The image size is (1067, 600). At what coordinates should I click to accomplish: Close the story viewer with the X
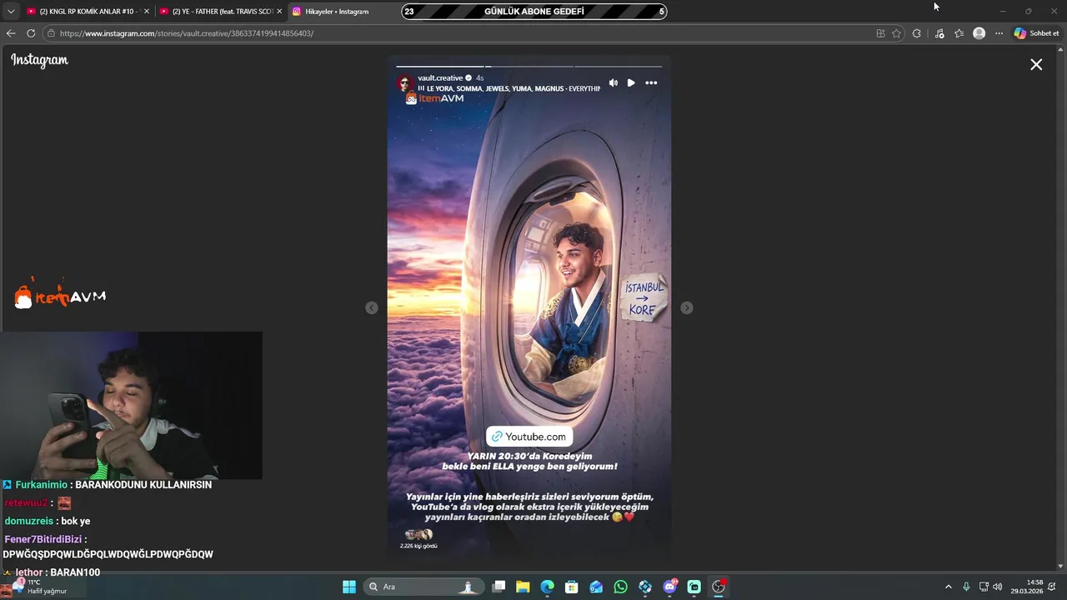1036,64
